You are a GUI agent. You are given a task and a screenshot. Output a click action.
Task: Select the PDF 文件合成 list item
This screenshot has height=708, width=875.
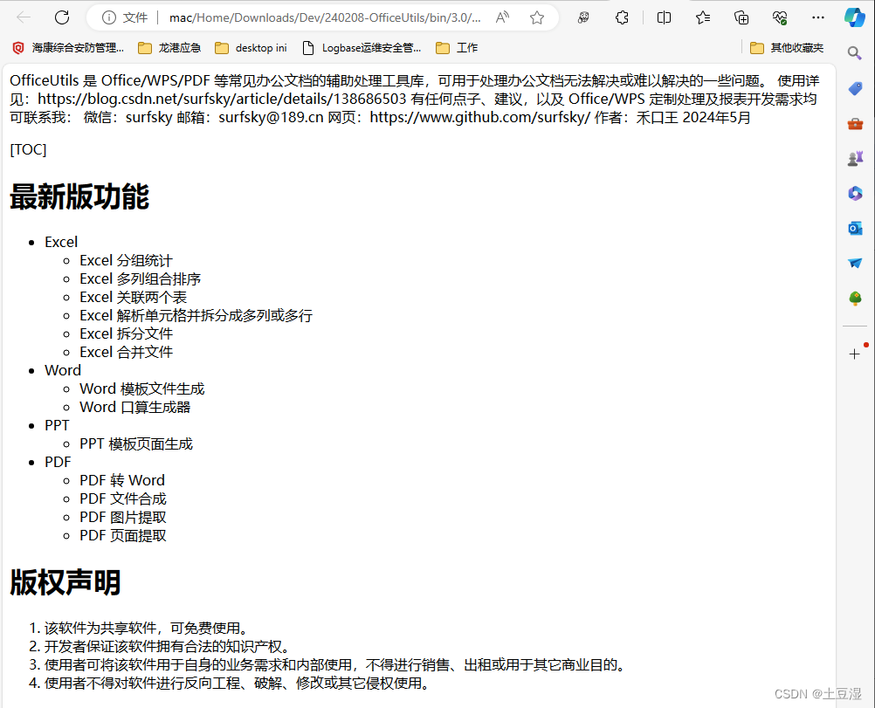[123, 498]
